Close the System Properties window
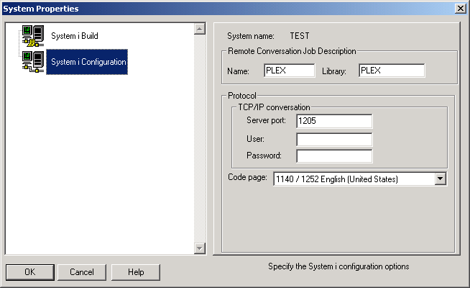Viewport: 470px width, 288px height. tap(460, 8)
